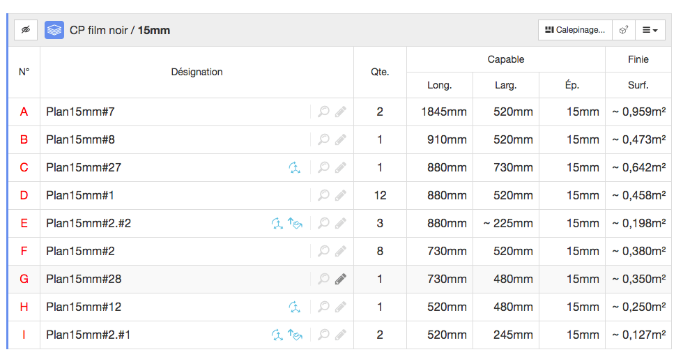
Task: Click axes orientation icon on Plan15mm#27 row
Action: tap(295, 167)
